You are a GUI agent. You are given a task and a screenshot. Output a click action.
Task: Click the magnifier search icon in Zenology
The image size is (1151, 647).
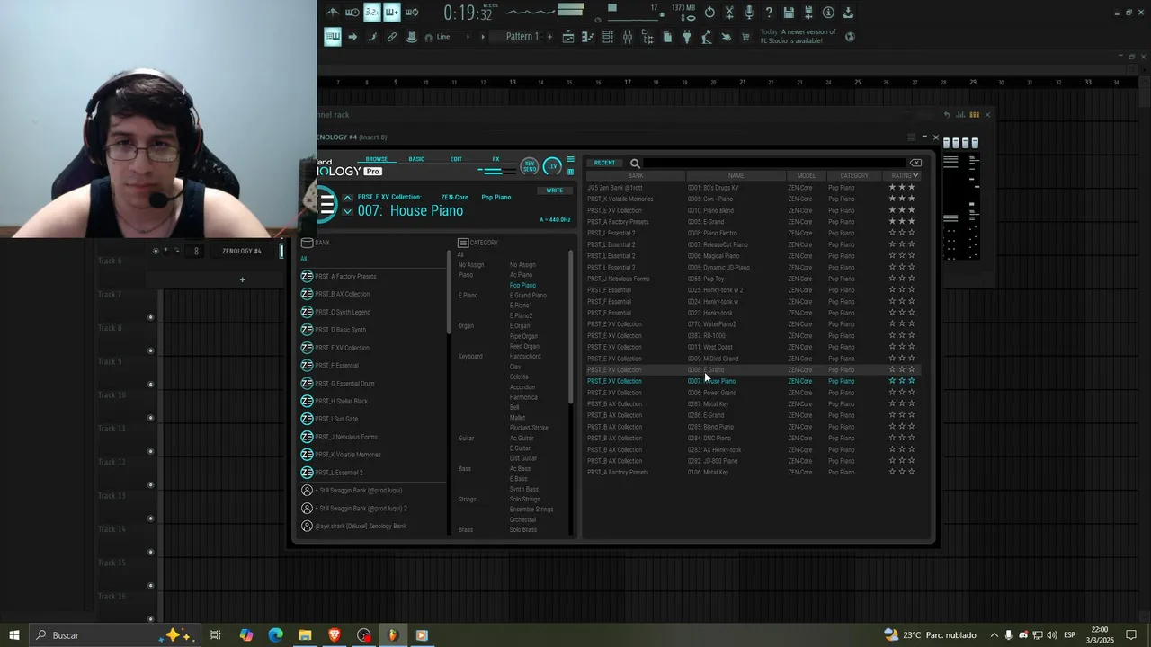635,164
